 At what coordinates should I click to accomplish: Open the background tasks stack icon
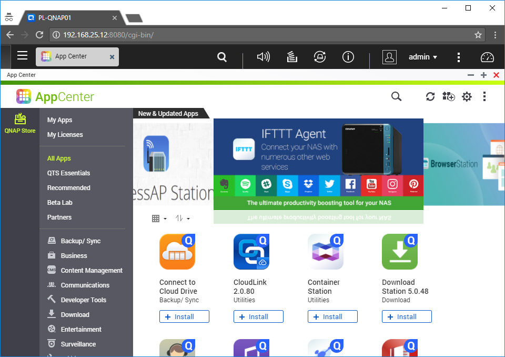point(292,57)
